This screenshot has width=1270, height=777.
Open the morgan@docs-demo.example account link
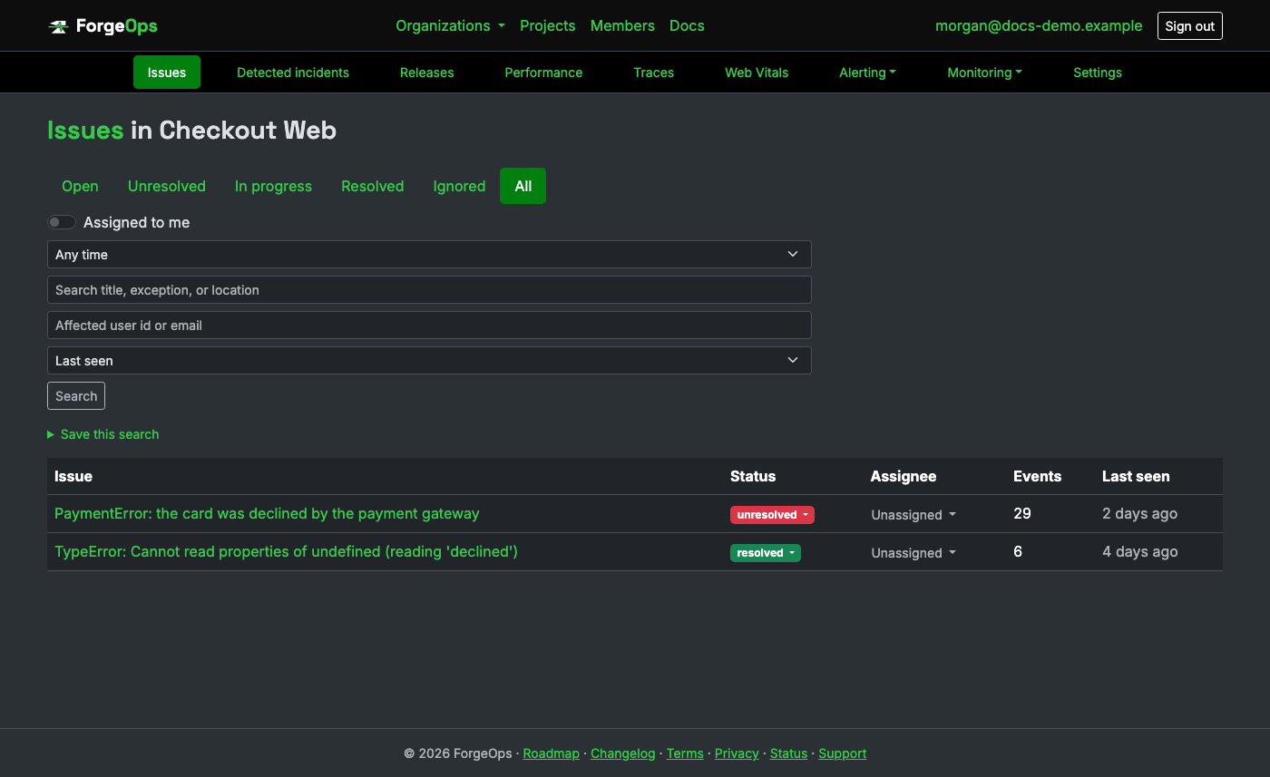[x=1039, y=26]
